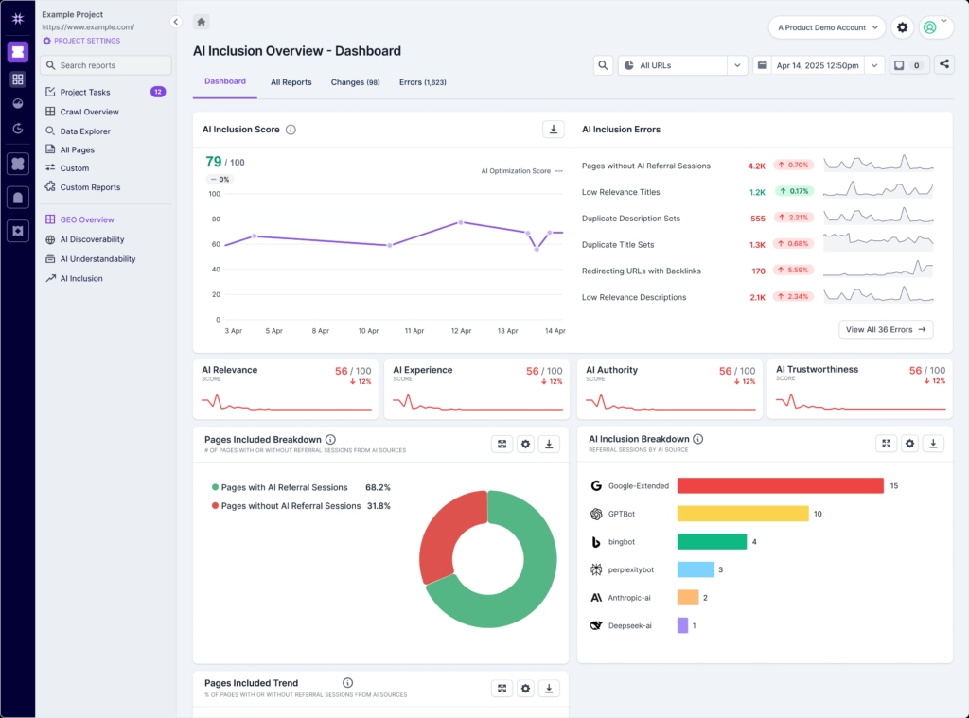Expand Pages Included Breakdown to fullscreen
The height and width of the screenshot is (718, 969).
(x=502, y=443)
